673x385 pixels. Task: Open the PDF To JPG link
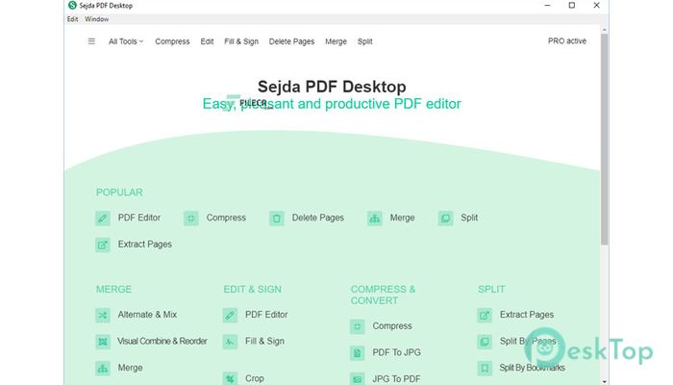pyautogui.click(x=396, y=352)
